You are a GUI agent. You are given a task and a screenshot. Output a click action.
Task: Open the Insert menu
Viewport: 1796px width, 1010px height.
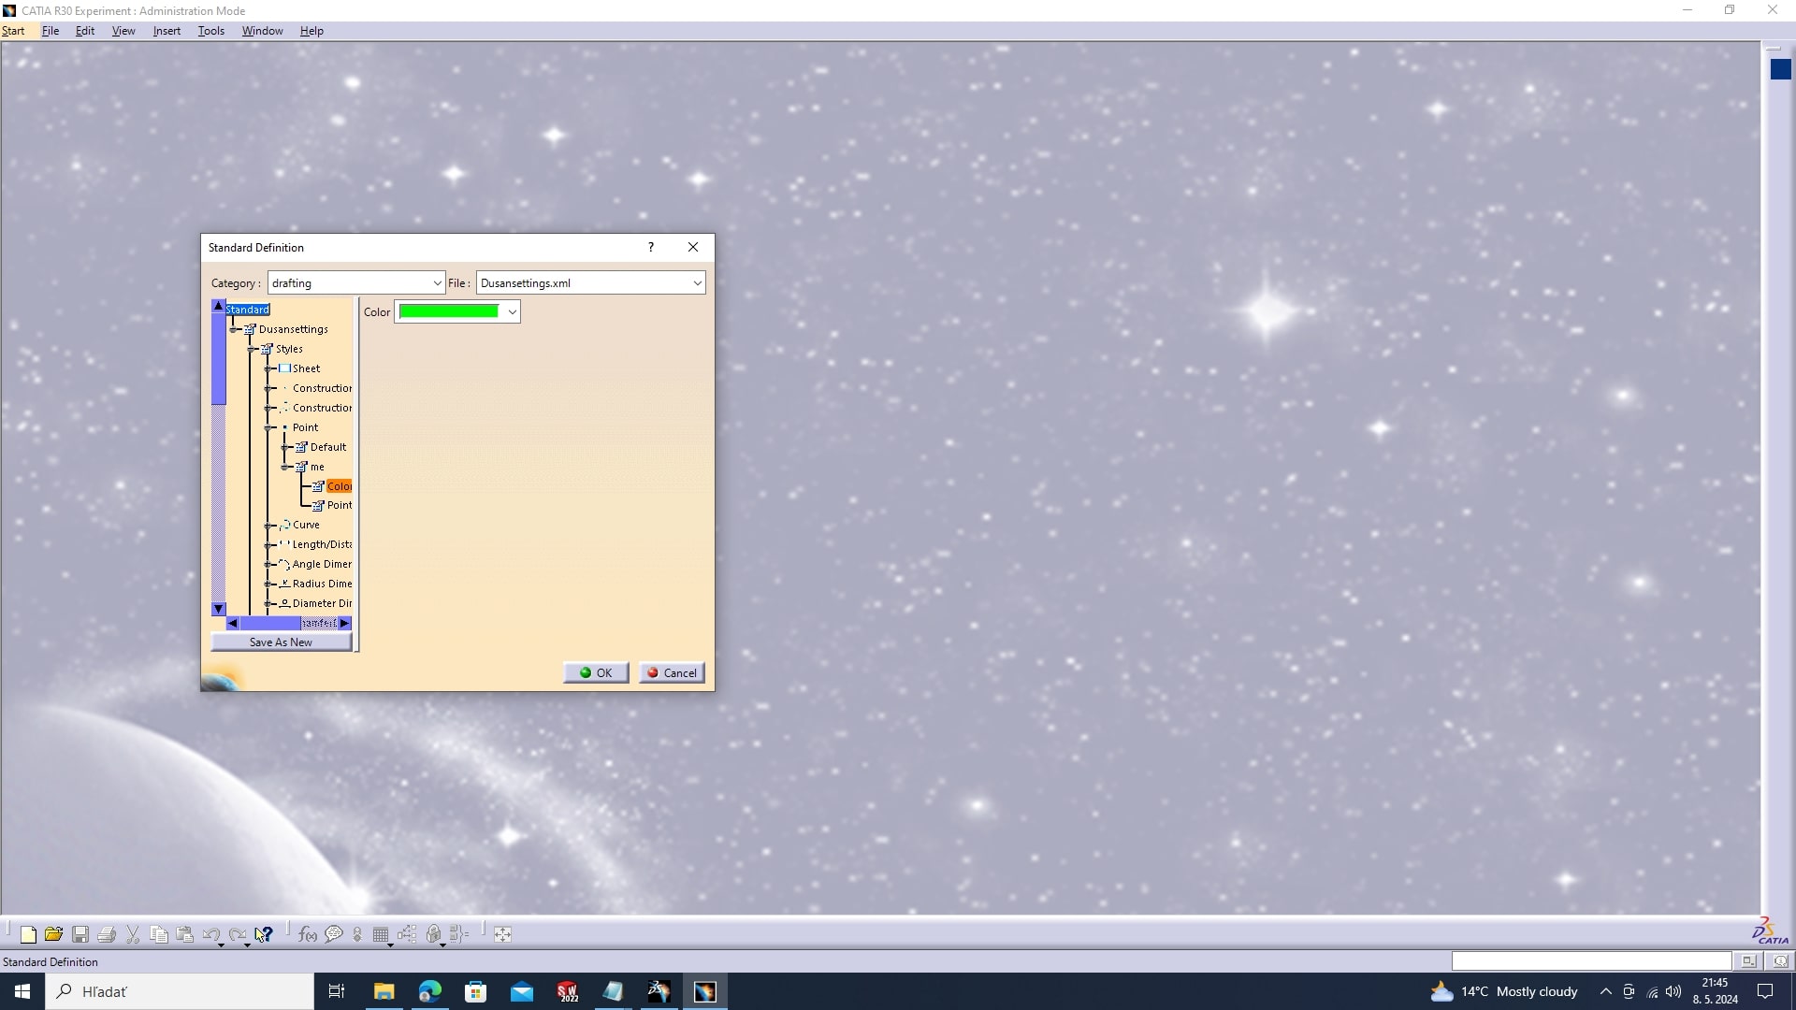167,31
